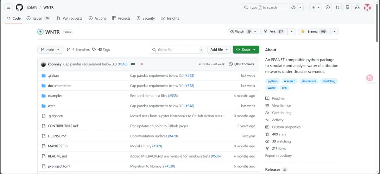This screenshot has height=174, width=380.
Task: Open the commit details ellipsis button
Action: pos(133,64)
